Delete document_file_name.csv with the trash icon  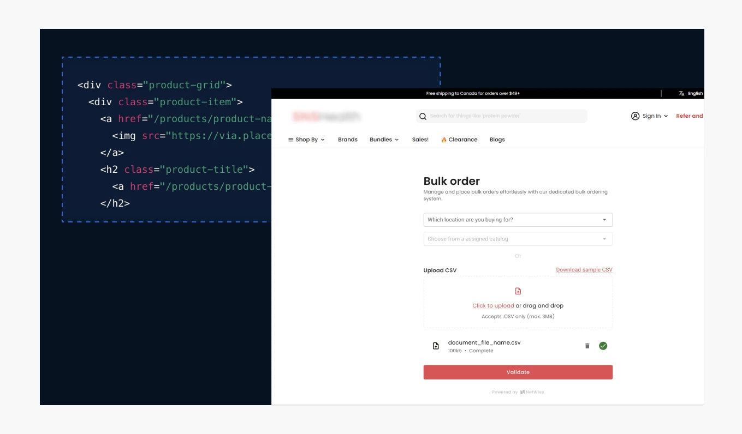tap(587, 346)
